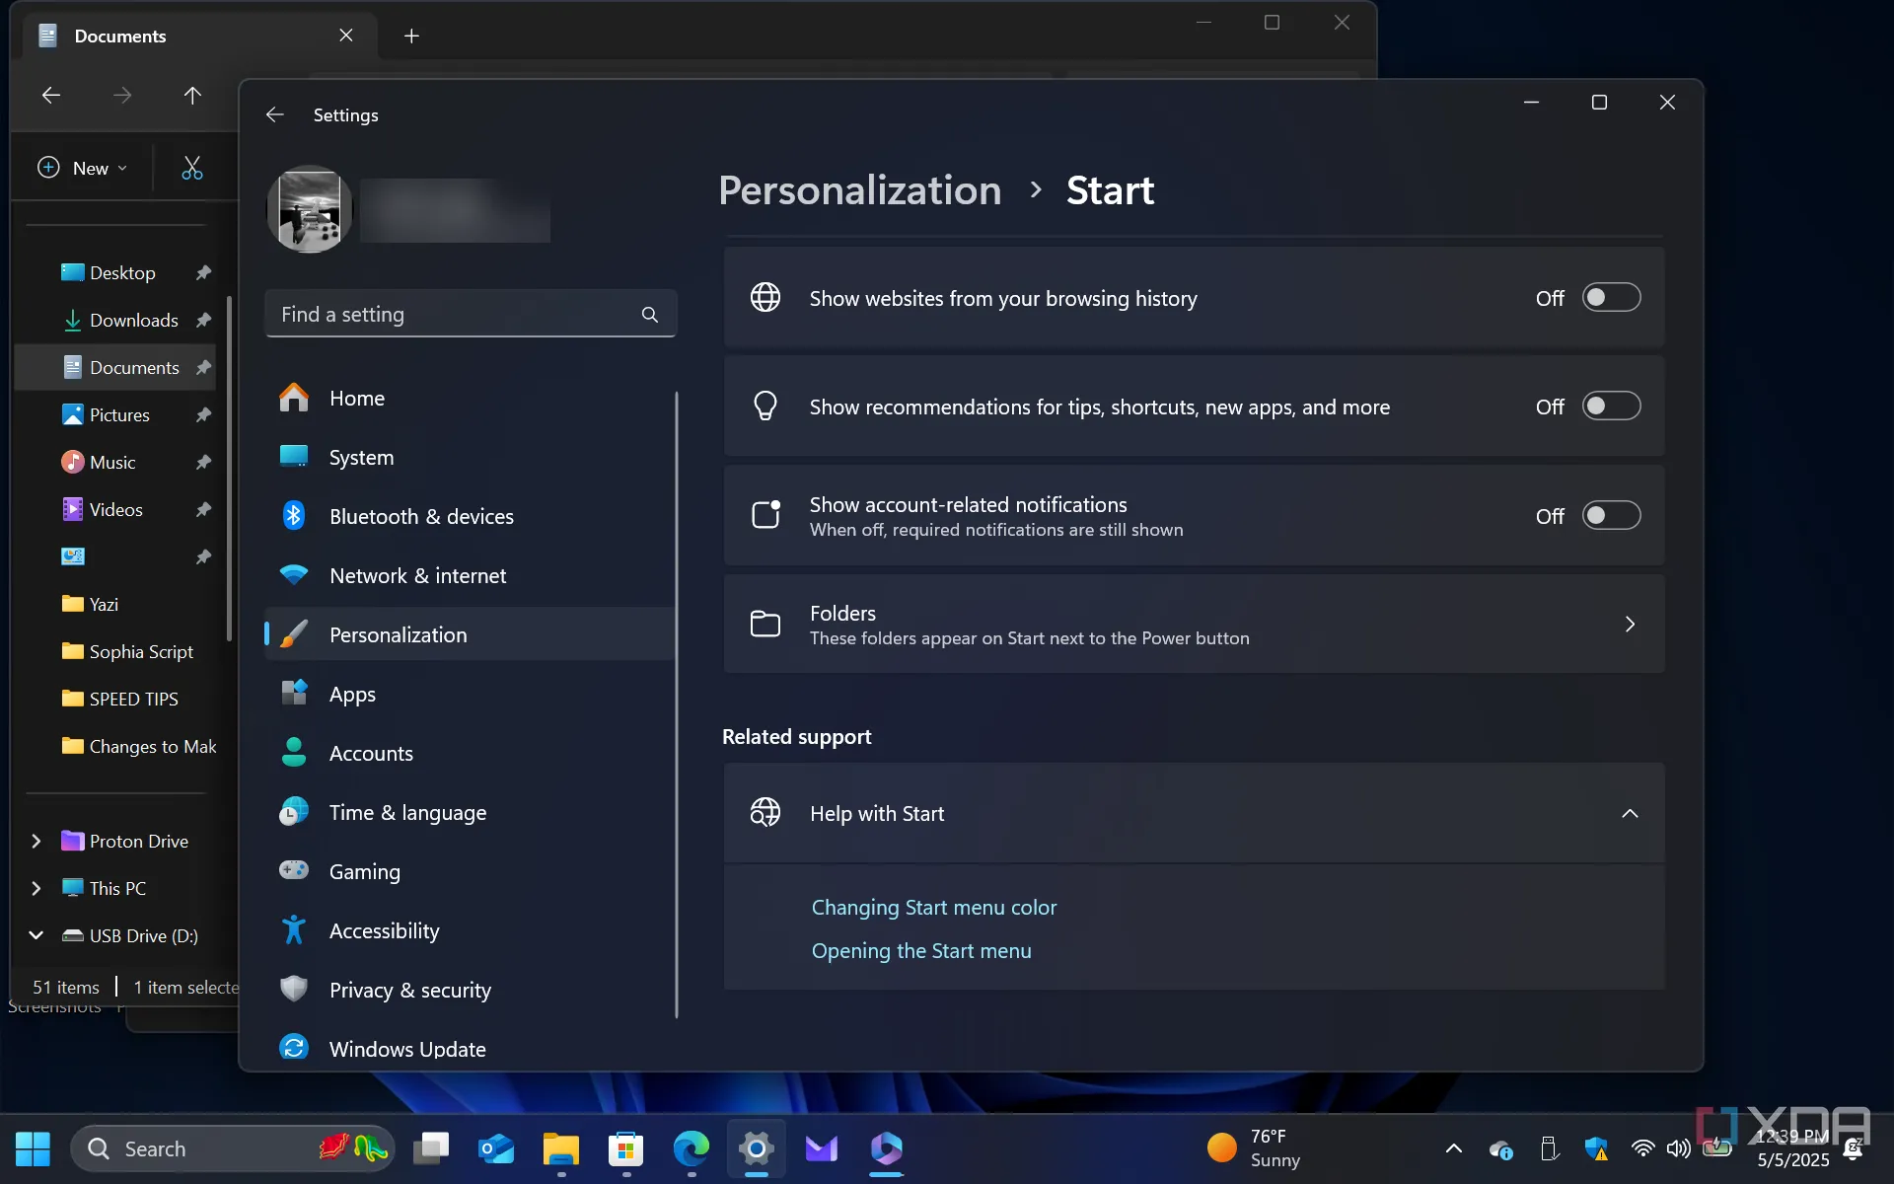Toggle Show websites from your browsing history
The image size is (1894, 1184).
click(1611, 298)
